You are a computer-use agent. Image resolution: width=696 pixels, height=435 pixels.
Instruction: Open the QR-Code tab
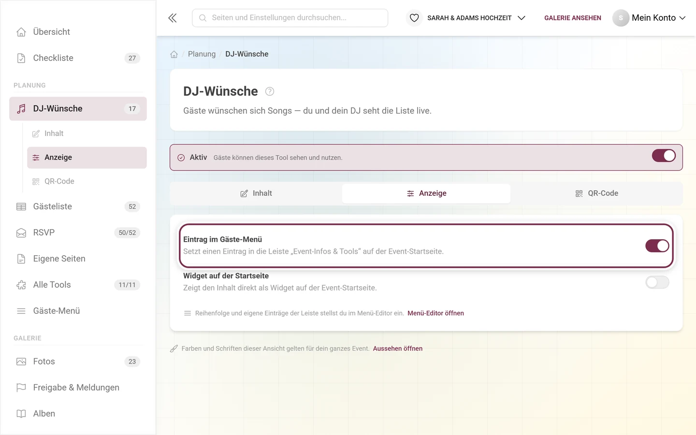[x=596, y=193]
